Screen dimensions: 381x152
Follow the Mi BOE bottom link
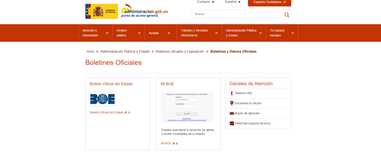click(166, 143)
